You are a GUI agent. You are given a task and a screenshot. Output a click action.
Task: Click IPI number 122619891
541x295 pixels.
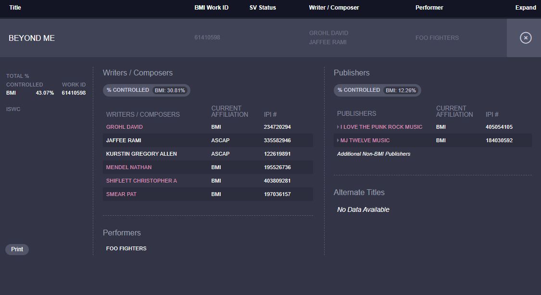(277, 154)
